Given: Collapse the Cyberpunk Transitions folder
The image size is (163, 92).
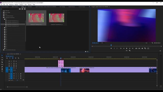Looking at the screenshot, I should pos(2,18).
